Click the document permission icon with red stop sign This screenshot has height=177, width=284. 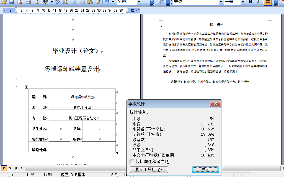[20, 2]
